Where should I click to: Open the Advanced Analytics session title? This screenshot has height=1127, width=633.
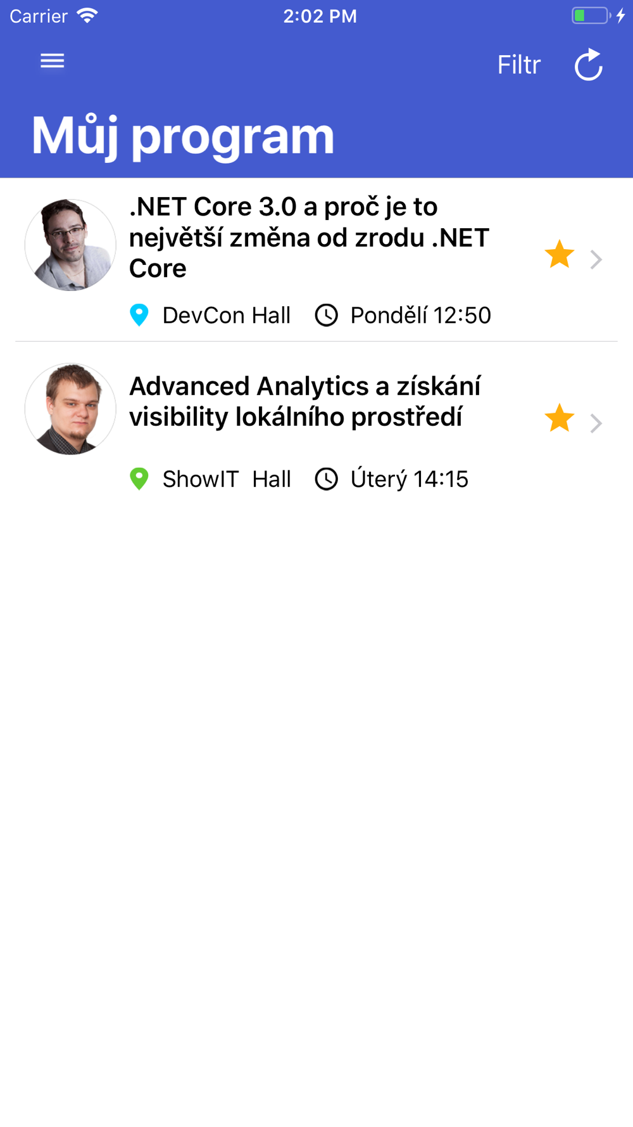305,401
